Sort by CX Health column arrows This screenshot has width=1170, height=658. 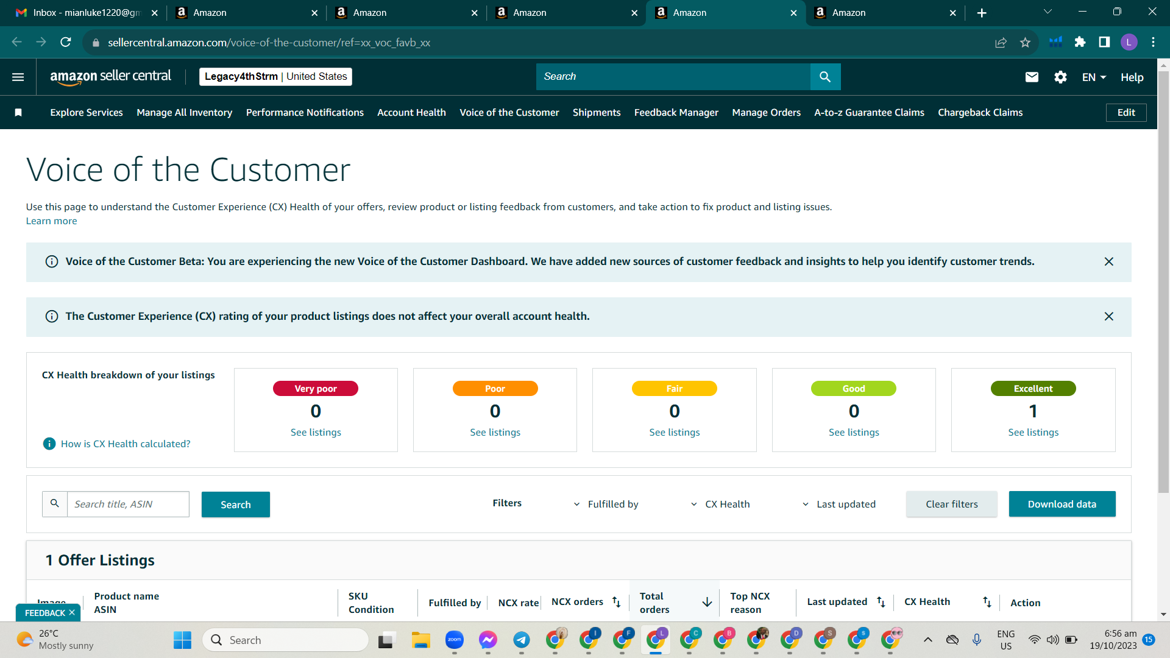987,603
